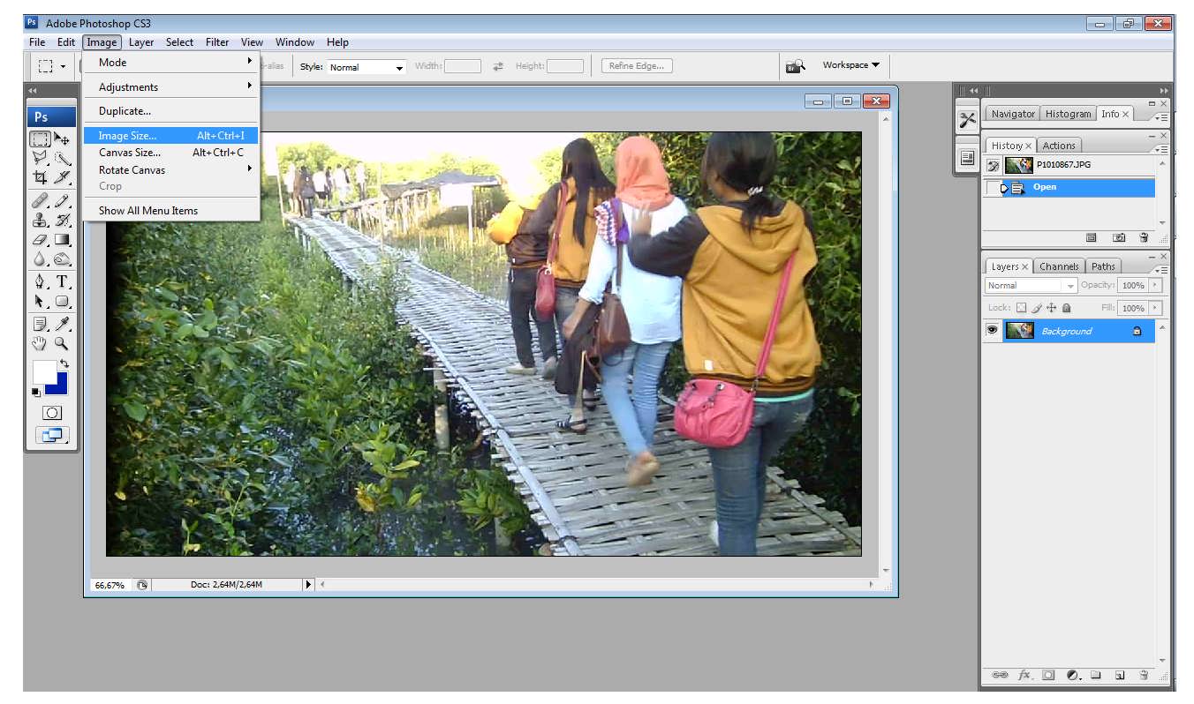Open Adobe Bridge from options bar
Screen dimensions: 1194x704
(795, 65)
